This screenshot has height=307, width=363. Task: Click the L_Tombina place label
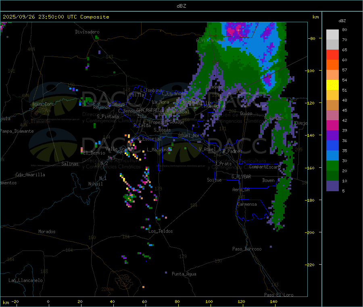[151, 90]
